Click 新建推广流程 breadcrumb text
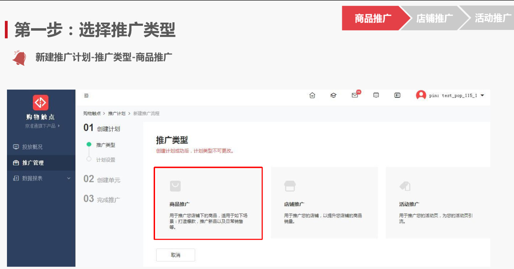 (146, 113)
